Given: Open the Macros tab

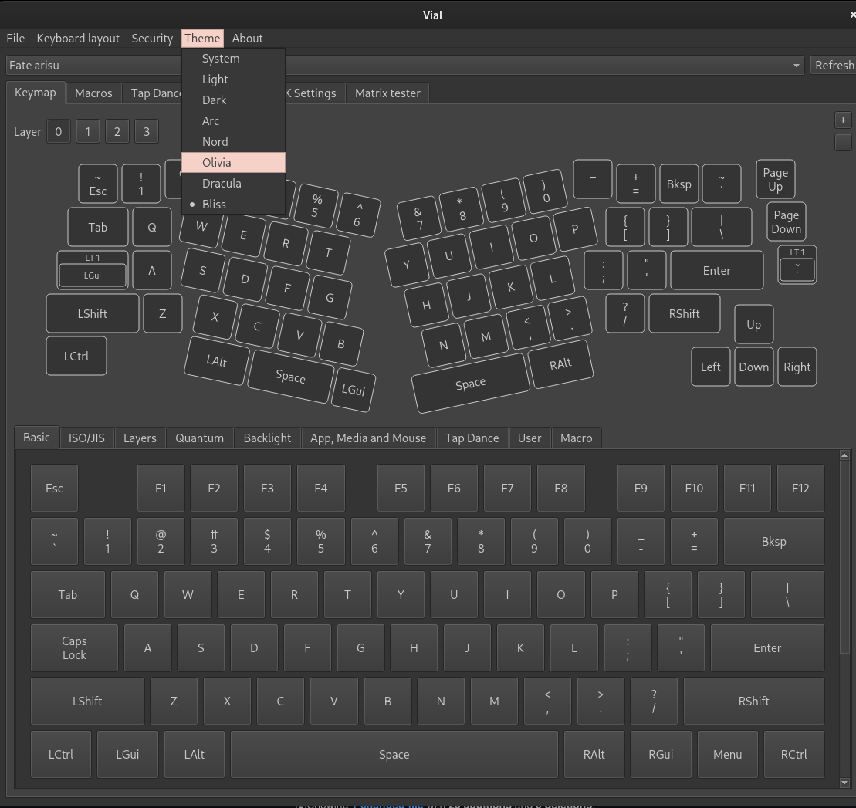Looking at the screenshot, I should coord(93,93).
